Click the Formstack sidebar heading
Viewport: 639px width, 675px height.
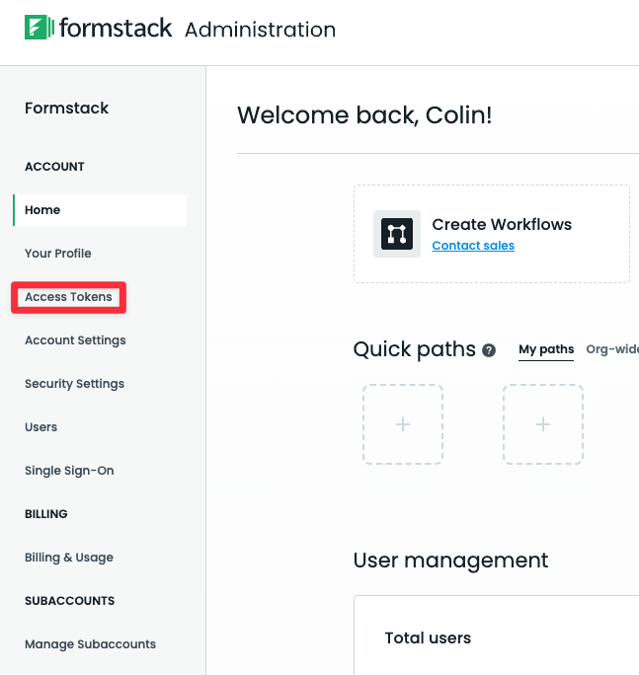pos(67,109)
